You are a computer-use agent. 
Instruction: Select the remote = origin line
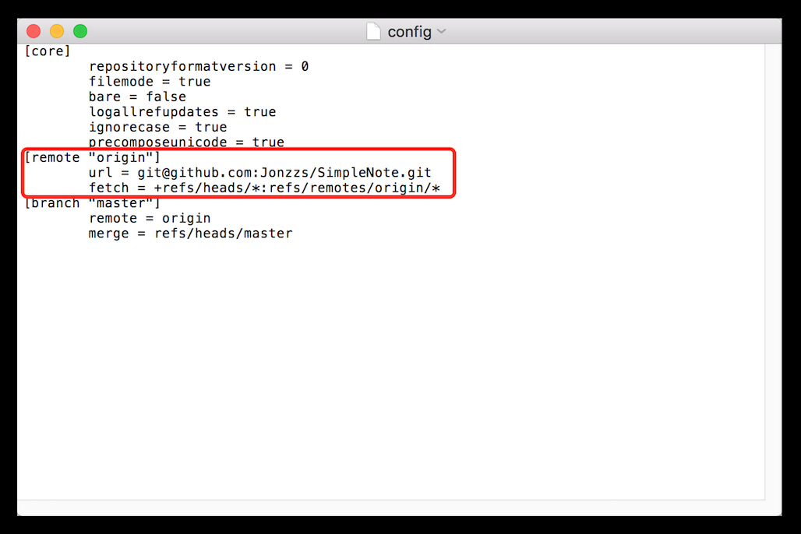[149, 218]
